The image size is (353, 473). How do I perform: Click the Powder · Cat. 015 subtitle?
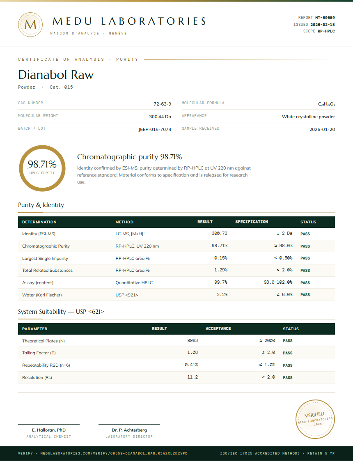(46, 87)
